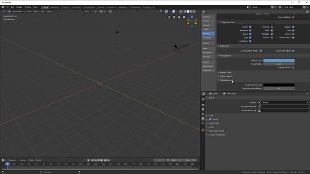Open Scene properties tab
The width and height of the screenshot is (310, 174).
click(203, 118)
